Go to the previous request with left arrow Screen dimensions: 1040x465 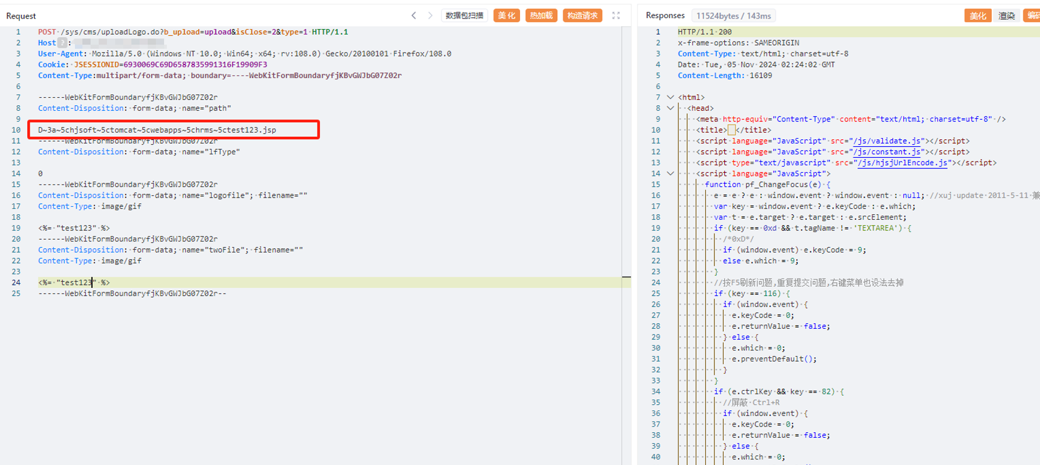click(414, 15)
